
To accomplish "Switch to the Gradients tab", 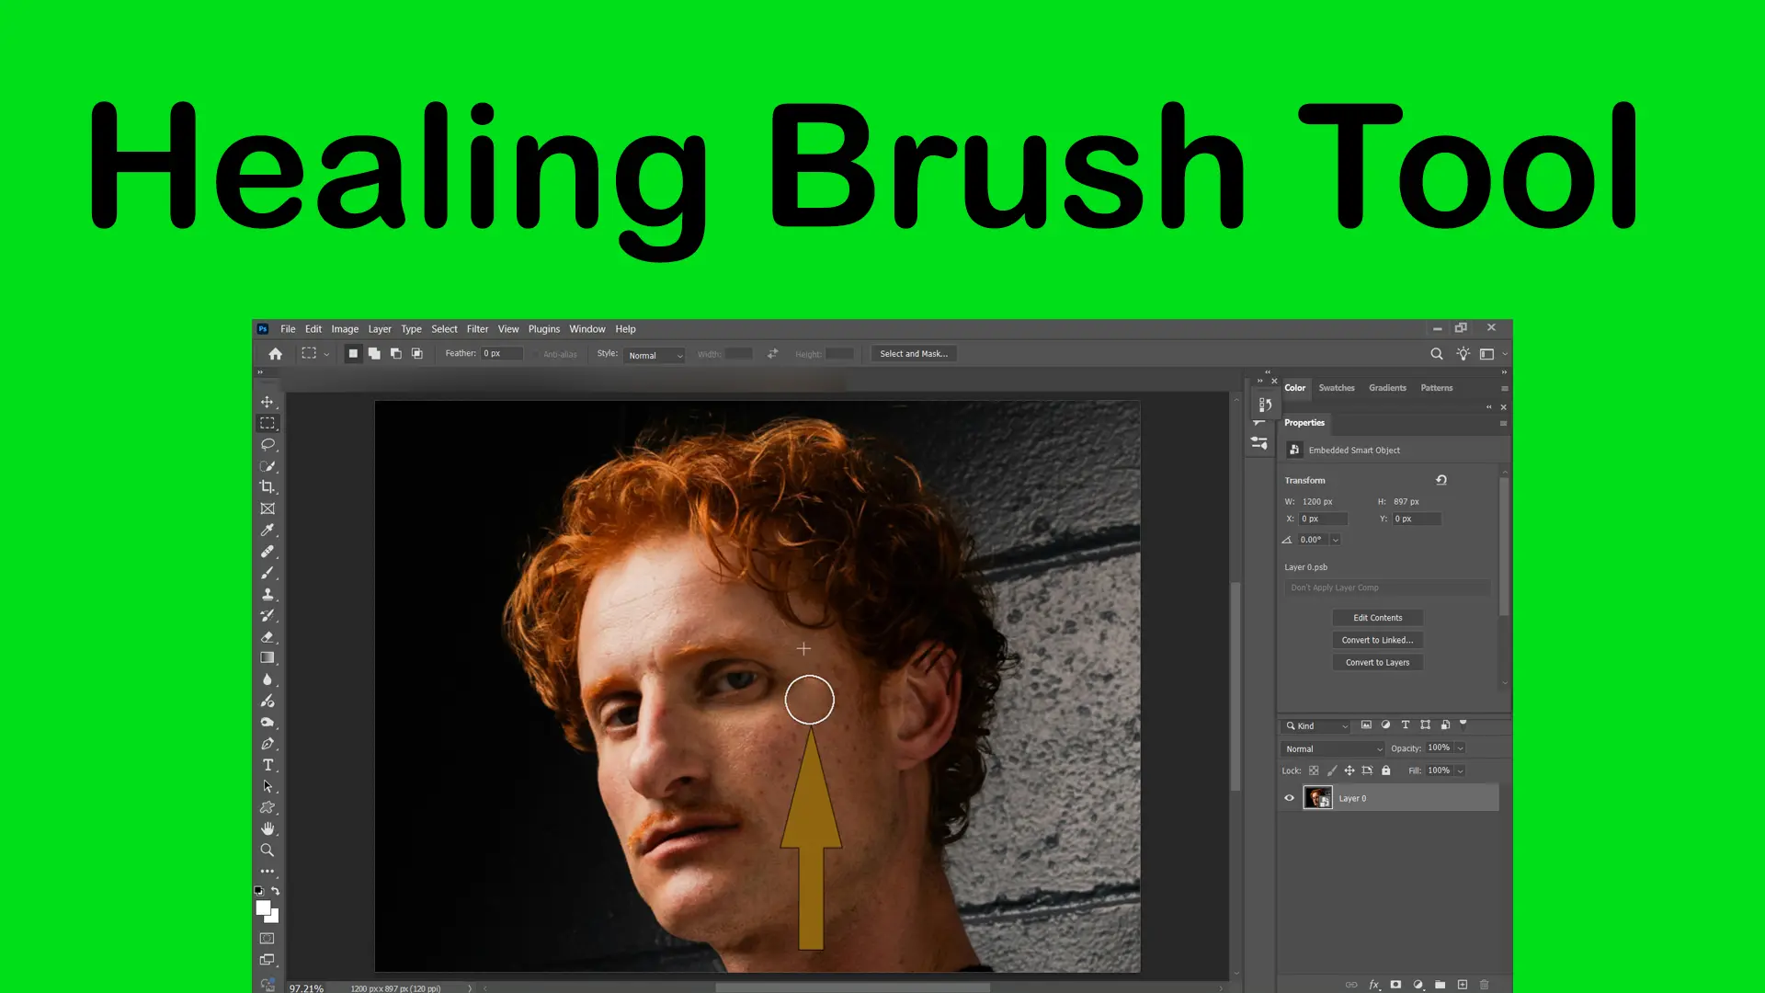I will [1387, 388].
